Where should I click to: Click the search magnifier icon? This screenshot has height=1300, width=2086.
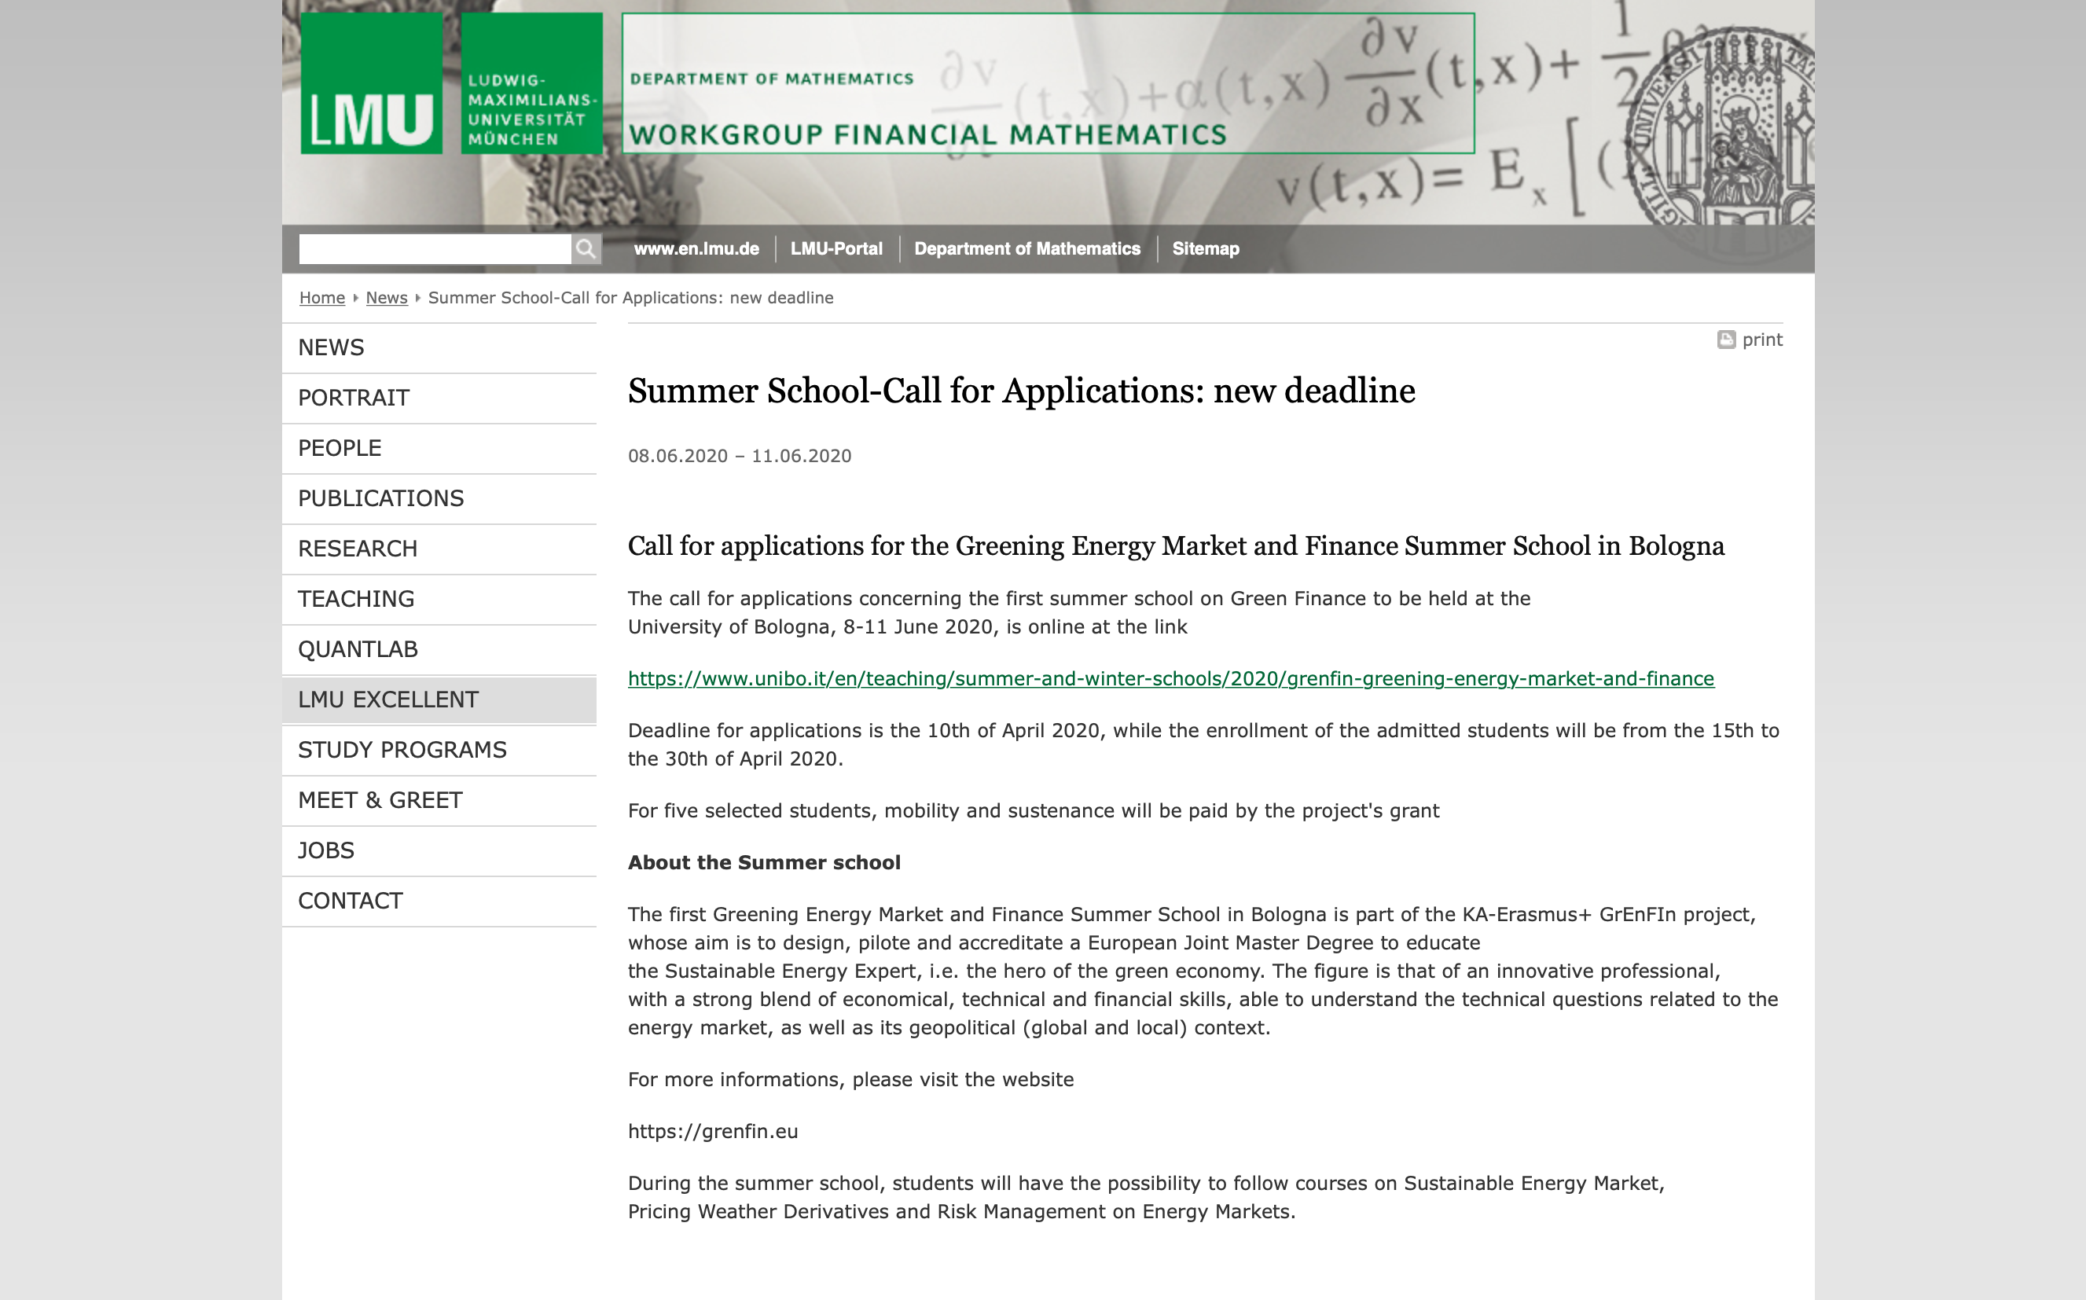[x=586, y=249]
